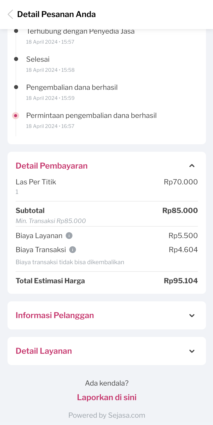Viewport: 213px width, 425px height.
Task: Open the Powered by Sejasa.com link
Action: tap(107, 415)
